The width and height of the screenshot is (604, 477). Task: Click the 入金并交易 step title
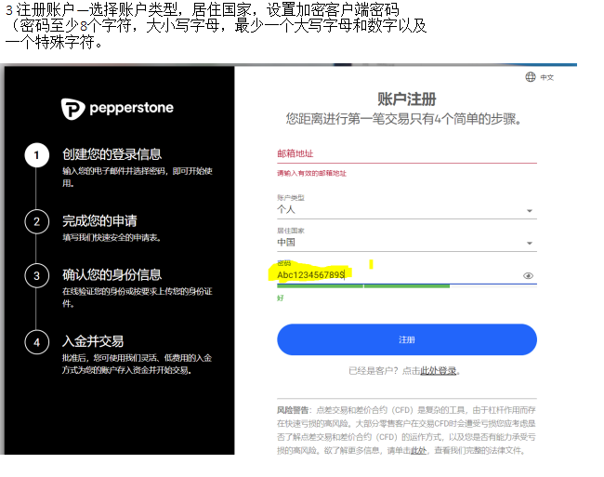click(x=93, y=341)
